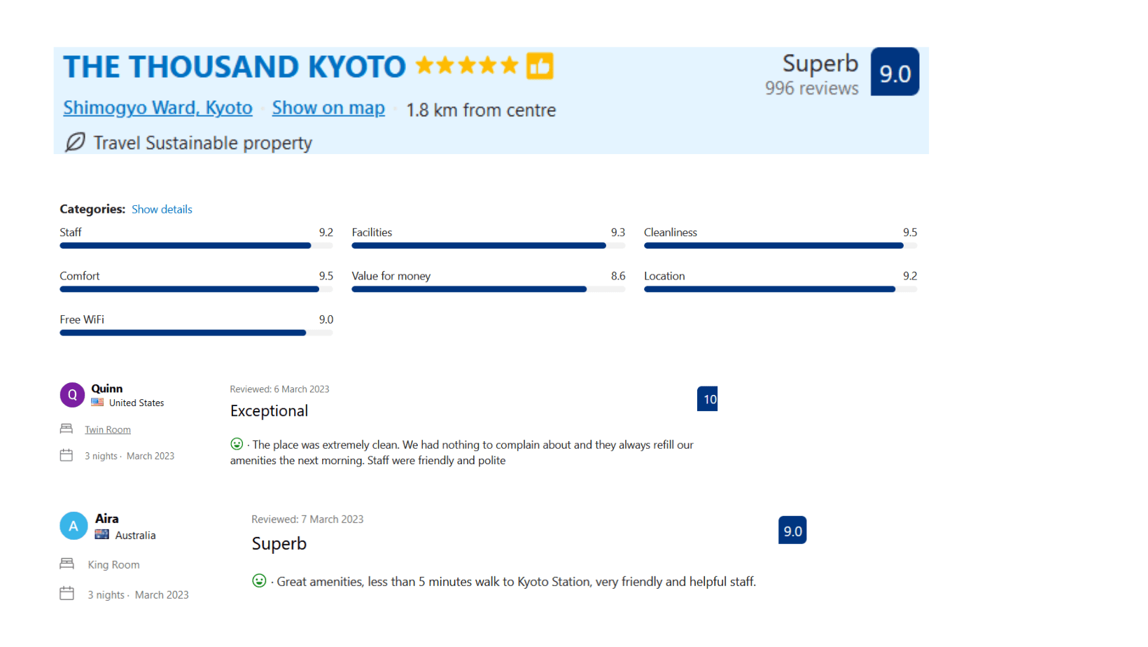Click the five-star hotel rating
Image resolution: width=1148 pixels, height=647 pixels.
click(467, 66)
